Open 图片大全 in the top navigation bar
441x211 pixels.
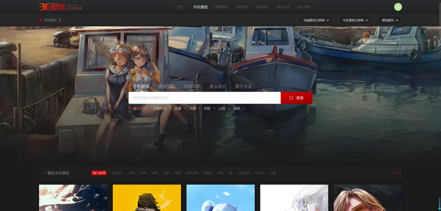click(283, 7)
